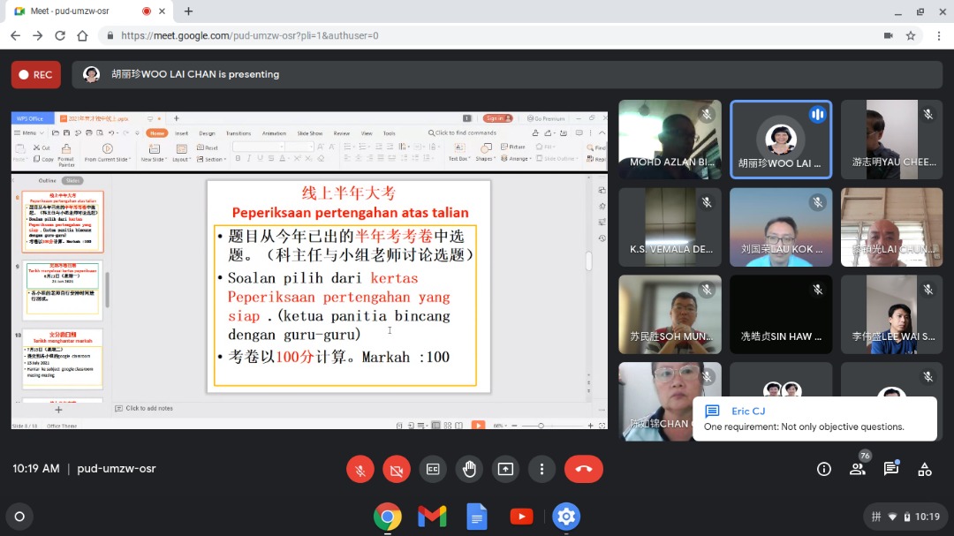The width and height of the screenshot is (954, 536).
Task: Toggle closed captions button
Action: coord(432,469)
